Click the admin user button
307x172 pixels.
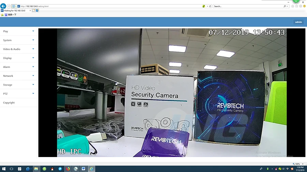(x=298, y=22)
